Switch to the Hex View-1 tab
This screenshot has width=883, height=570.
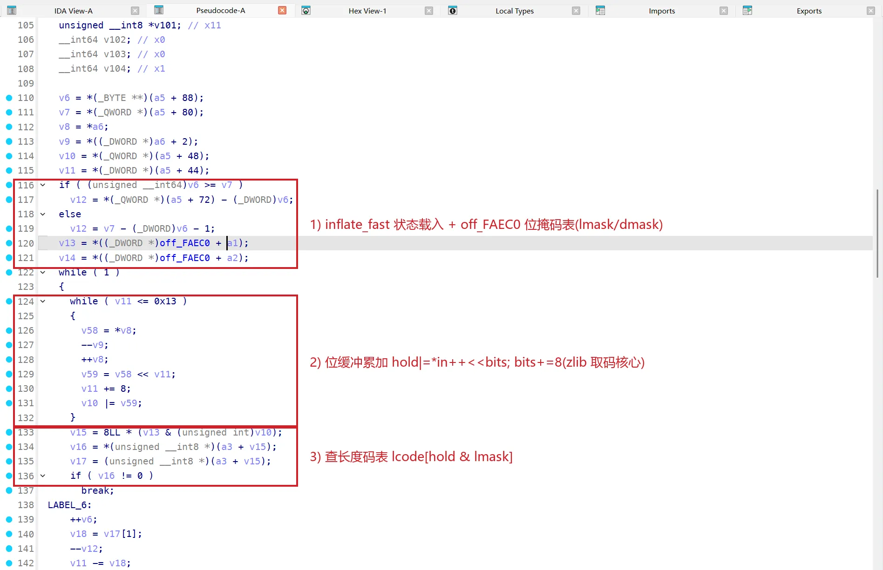coord(367,11)
